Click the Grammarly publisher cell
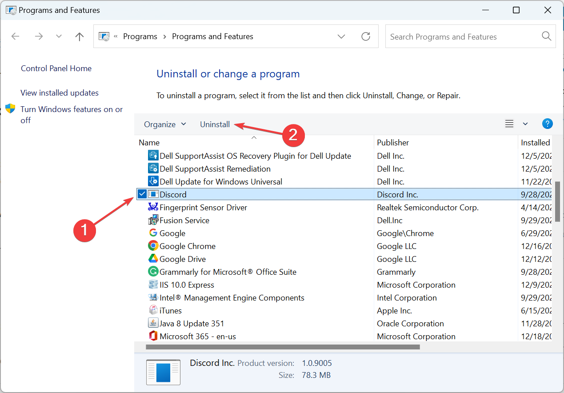The image size is (564, 393). tap(396, 272)
